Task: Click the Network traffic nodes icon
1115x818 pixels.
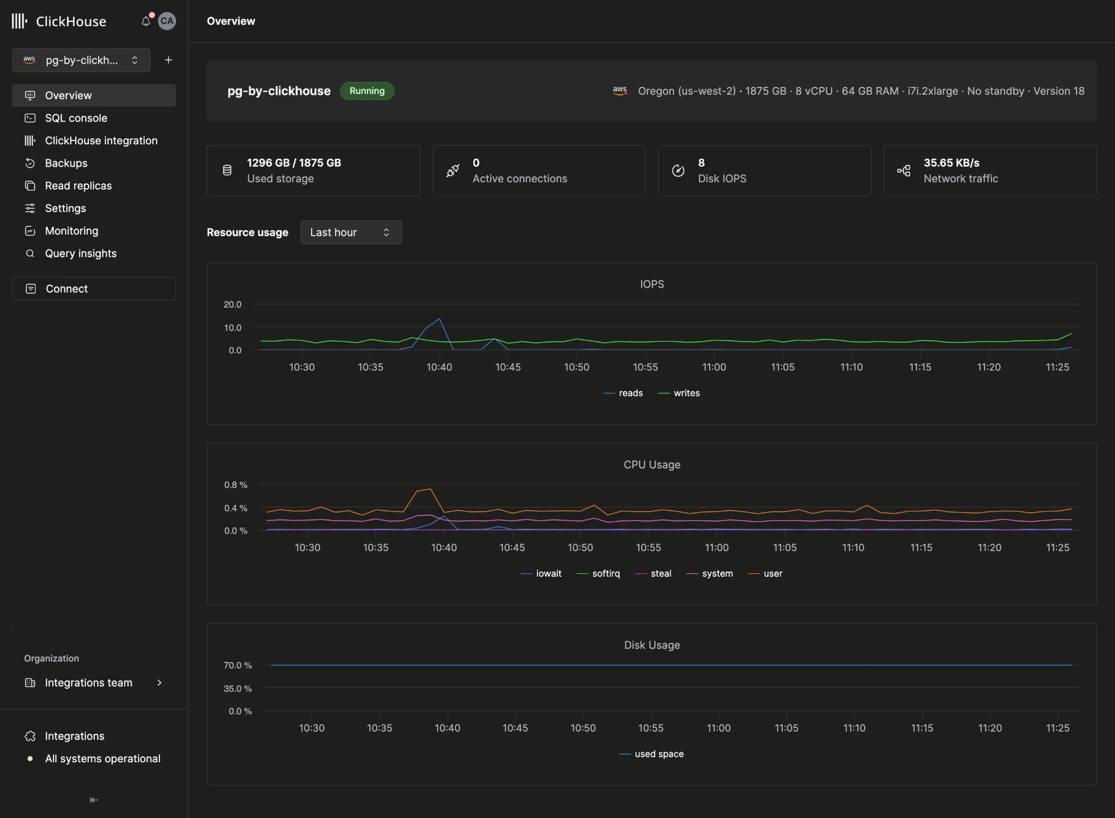Action: tap(904, 171)
